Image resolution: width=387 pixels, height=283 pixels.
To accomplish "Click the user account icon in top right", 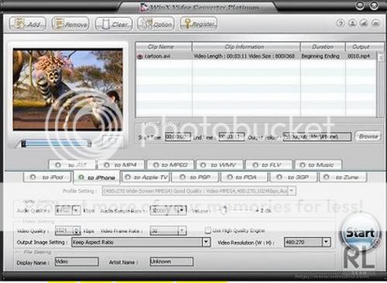I will 352,24.
